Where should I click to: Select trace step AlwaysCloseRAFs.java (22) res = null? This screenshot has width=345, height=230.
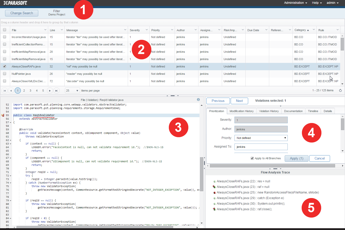[x=243, y=181]
